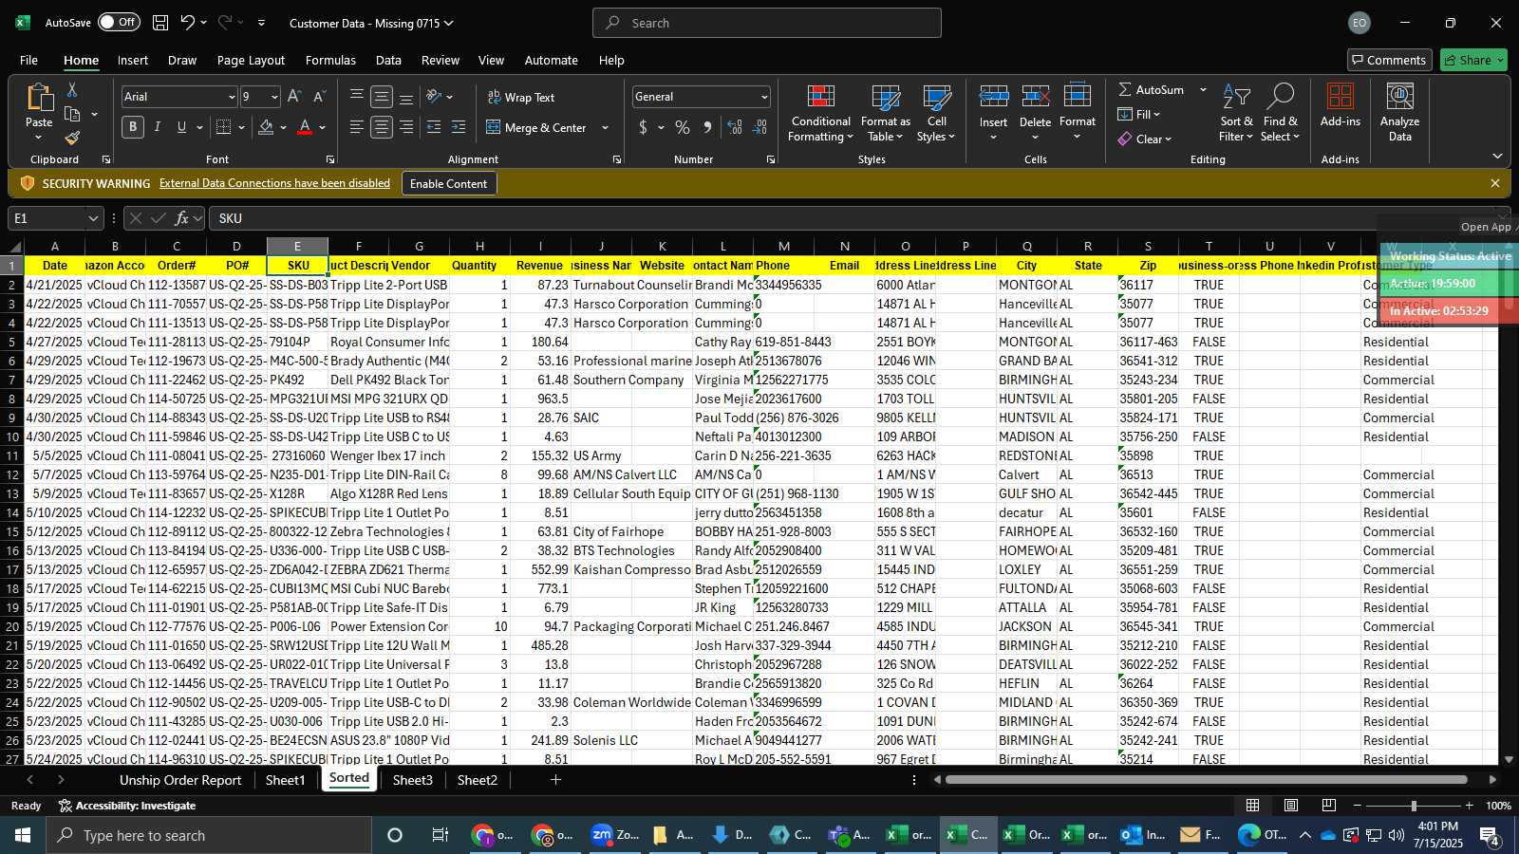Toggle Bold formatting
Viewport: 1519px width, 854px height.
[x=133, y=127]
